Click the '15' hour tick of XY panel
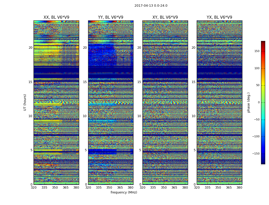This screenshot has width=269, height=205. (139, 82)
